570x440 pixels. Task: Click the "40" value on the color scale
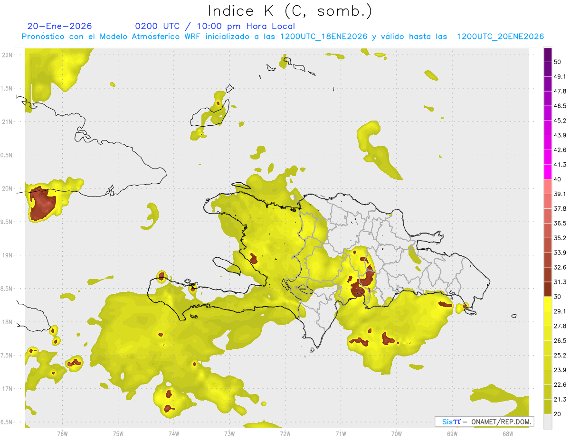click(x=558, y=179)
